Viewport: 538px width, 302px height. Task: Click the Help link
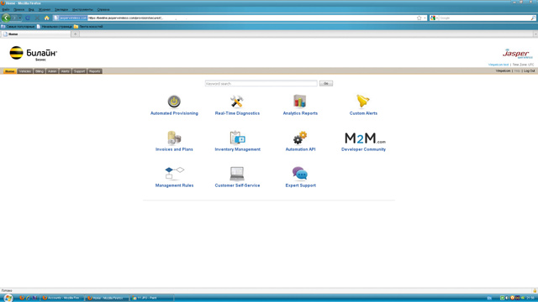click(x=517, y=70)
